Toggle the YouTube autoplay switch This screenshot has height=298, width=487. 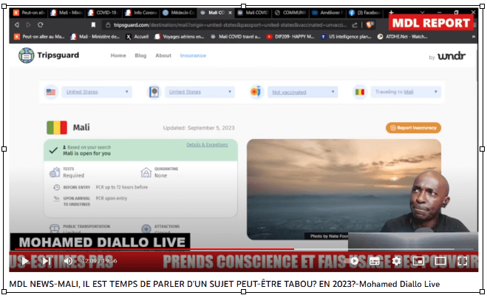(x=353, y=261)
